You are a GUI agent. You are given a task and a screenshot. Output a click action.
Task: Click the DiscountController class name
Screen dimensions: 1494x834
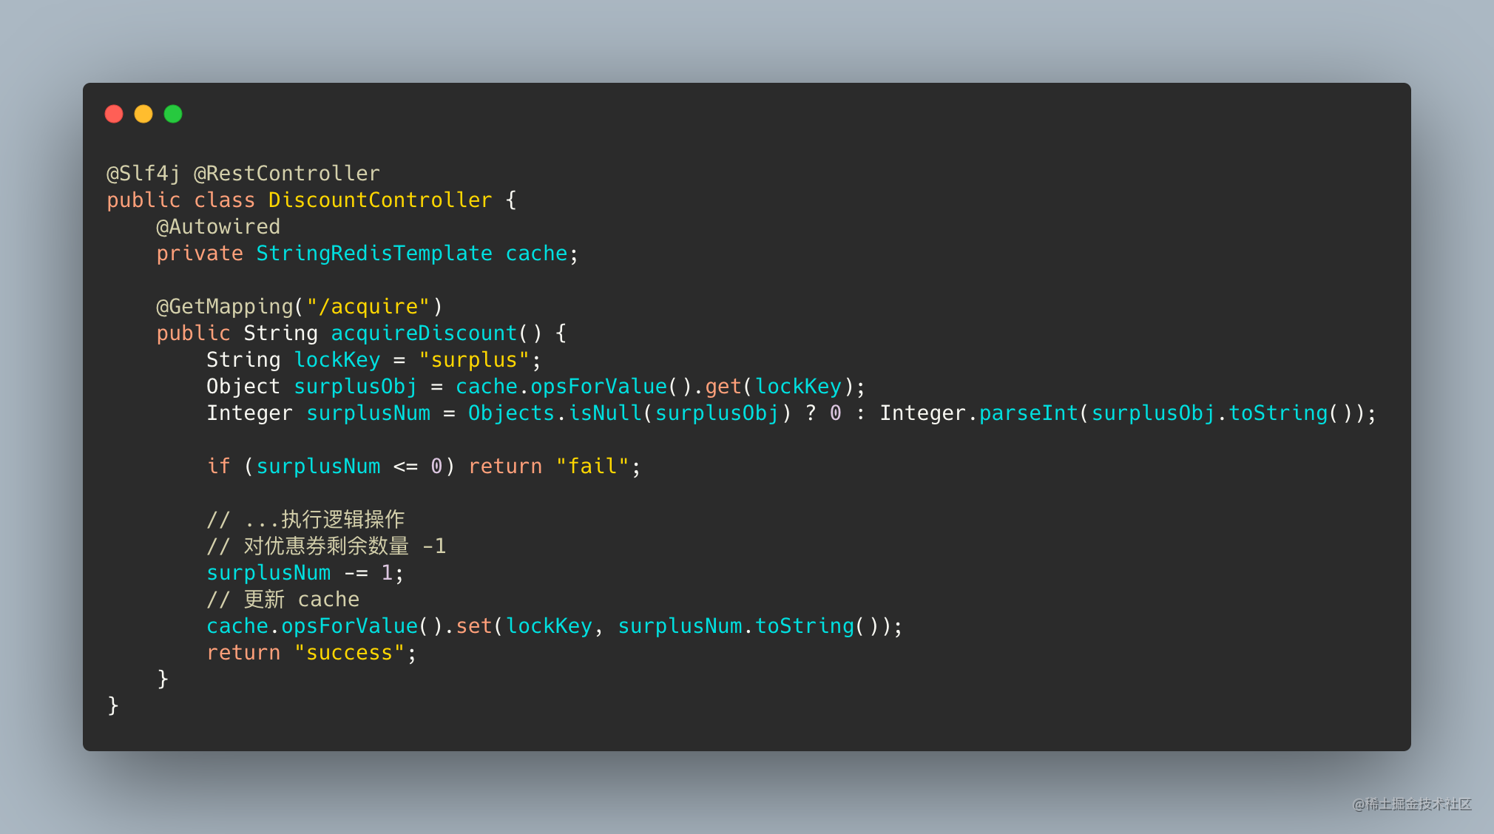pyautogui.click(x=380, y=200)
